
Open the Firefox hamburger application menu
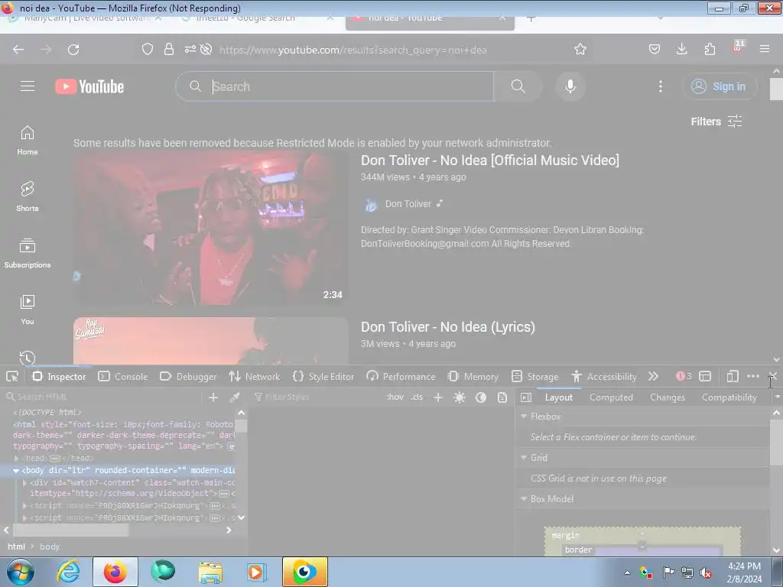coord(764,49)
